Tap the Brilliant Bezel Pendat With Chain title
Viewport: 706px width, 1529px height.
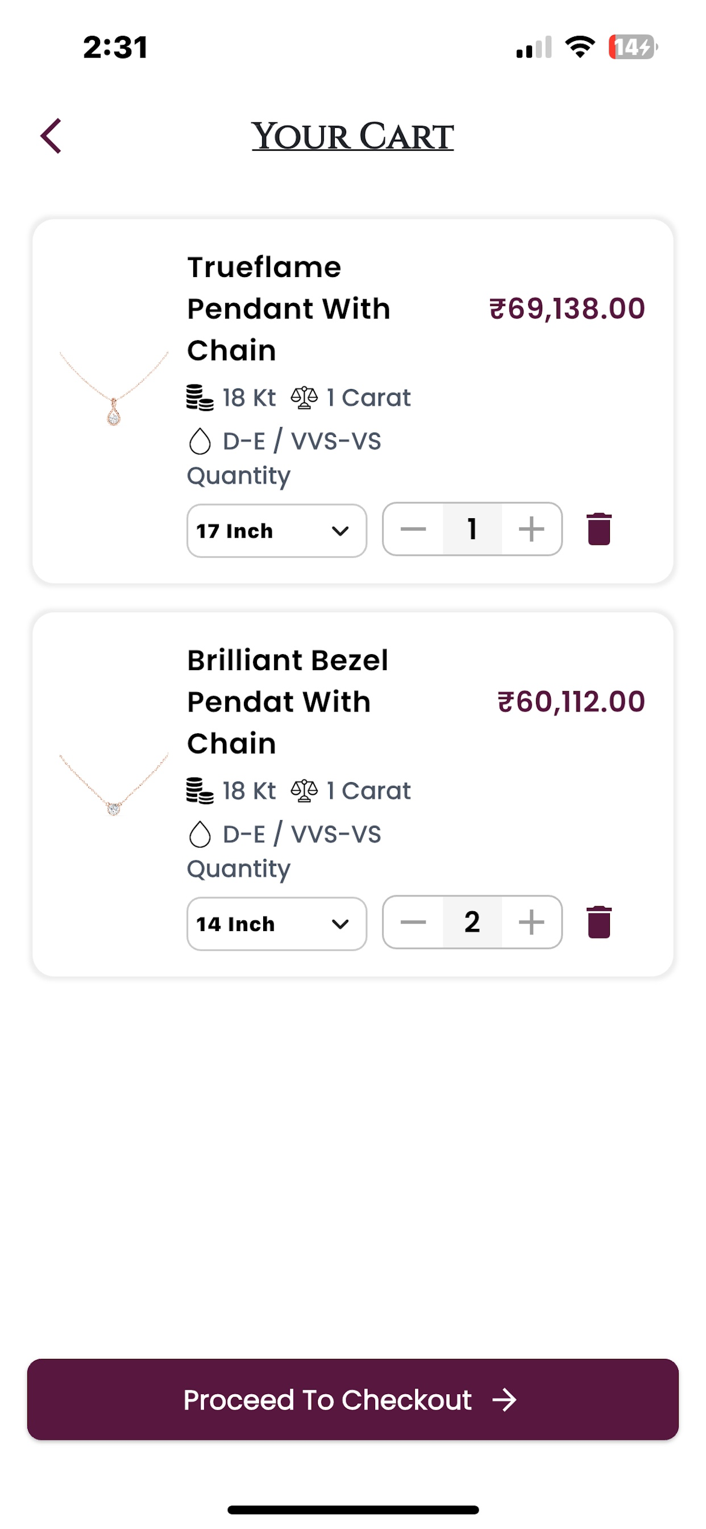click(x=288, y=701)
